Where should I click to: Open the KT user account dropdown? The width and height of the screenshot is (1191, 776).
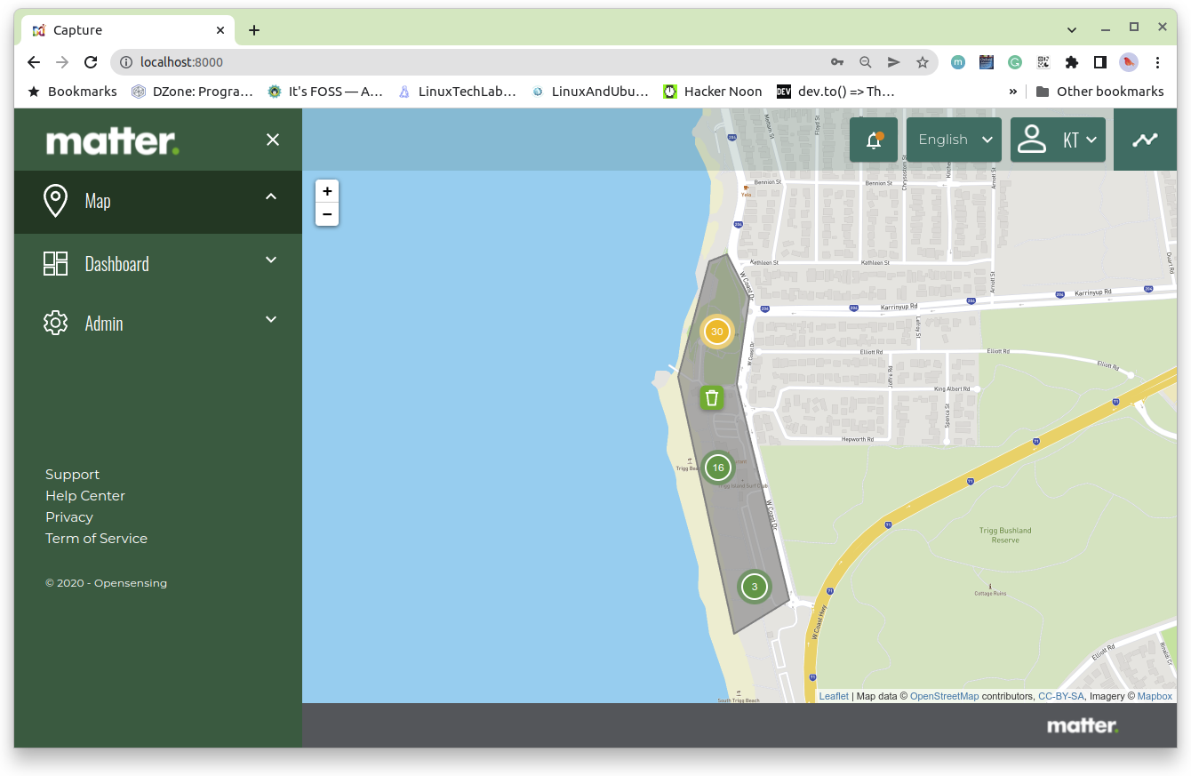click(1058, 140)
